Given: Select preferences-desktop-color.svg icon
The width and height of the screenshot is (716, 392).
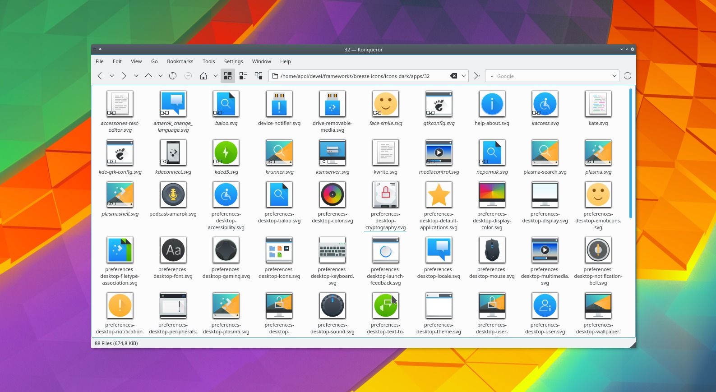Looking at the screenshot, I should pyautogui.click(x=333, y=194).
